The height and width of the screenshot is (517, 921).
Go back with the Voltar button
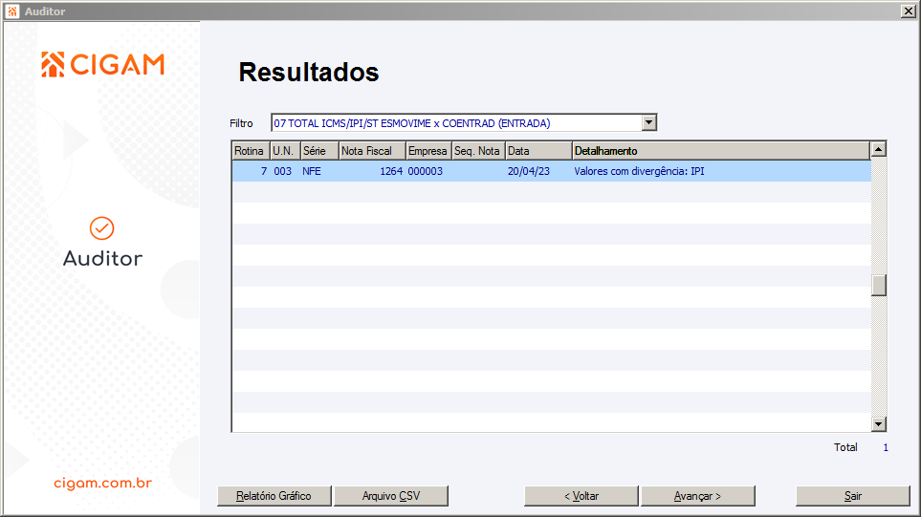click(581, 496)
